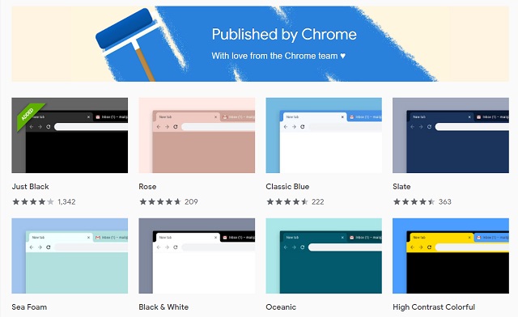The width and height of the screenshot is (518, 317).
Task: Open the Classic Blue title link
Action: [x=287, y=187]
